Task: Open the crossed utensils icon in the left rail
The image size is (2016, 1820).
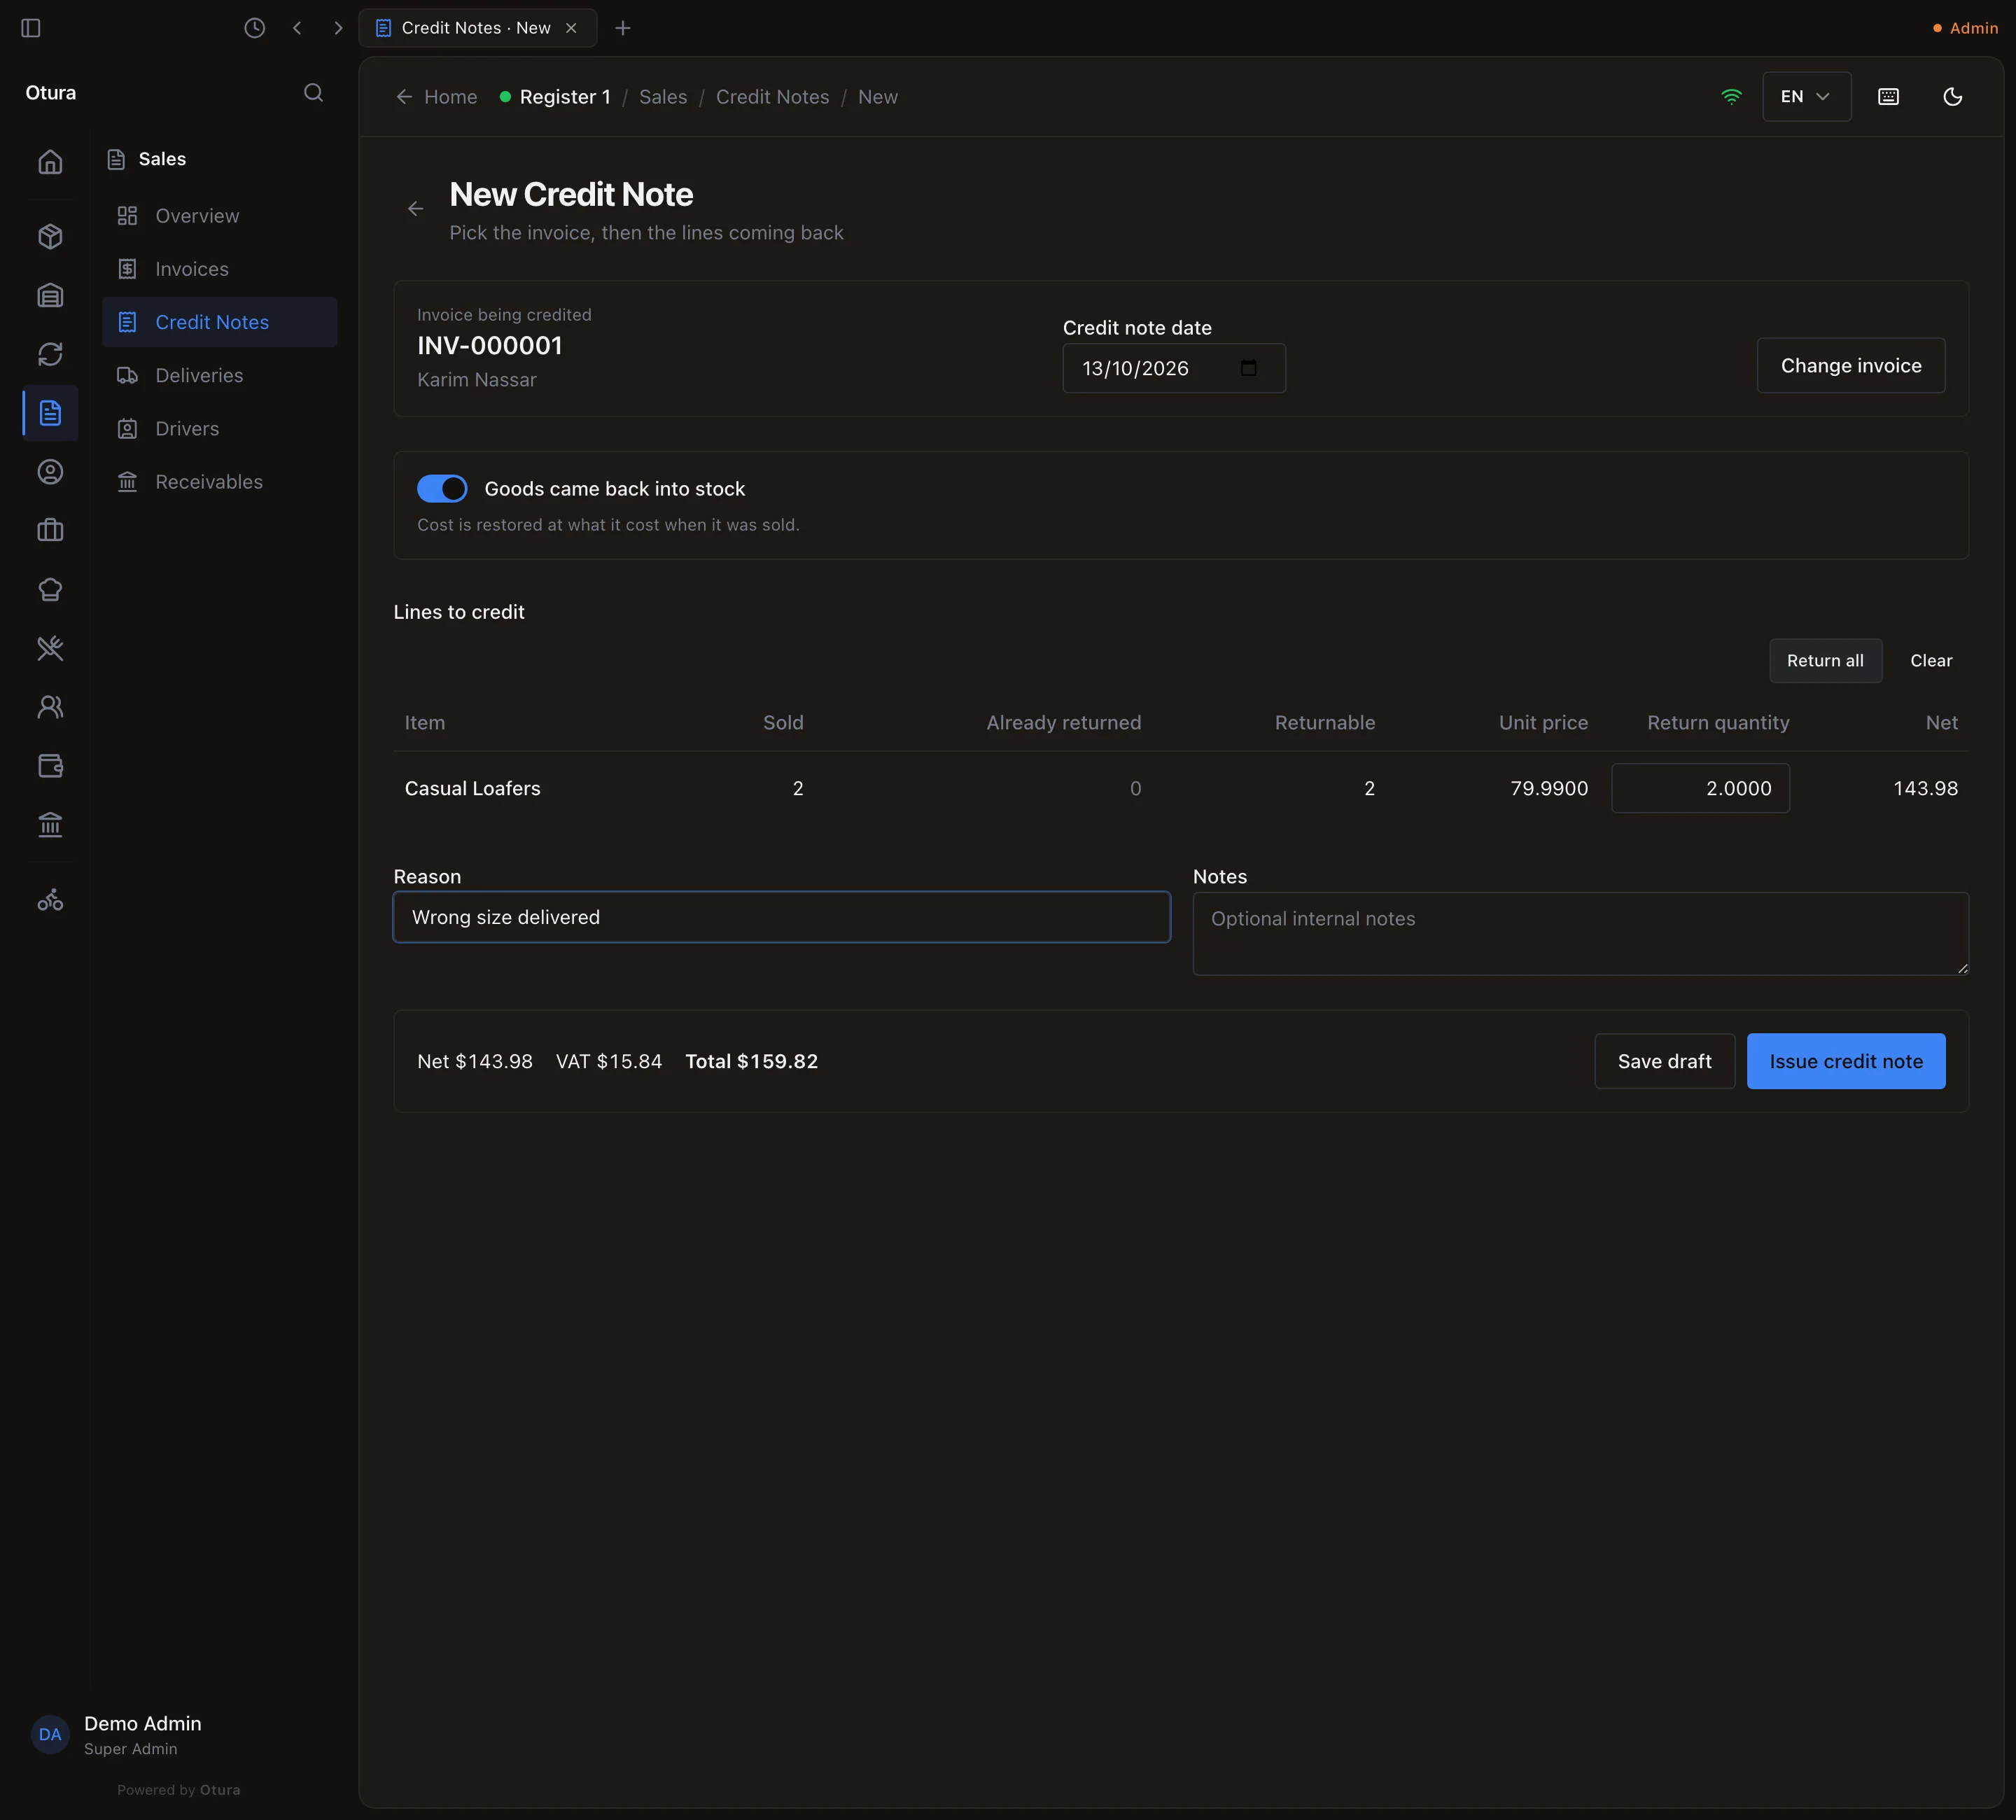Action: tap(50, 649)
